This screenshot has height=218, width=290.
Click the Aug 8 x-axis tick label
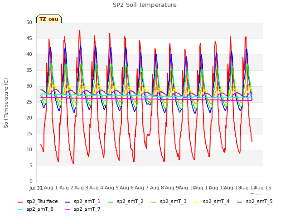(x=157, y=188)
